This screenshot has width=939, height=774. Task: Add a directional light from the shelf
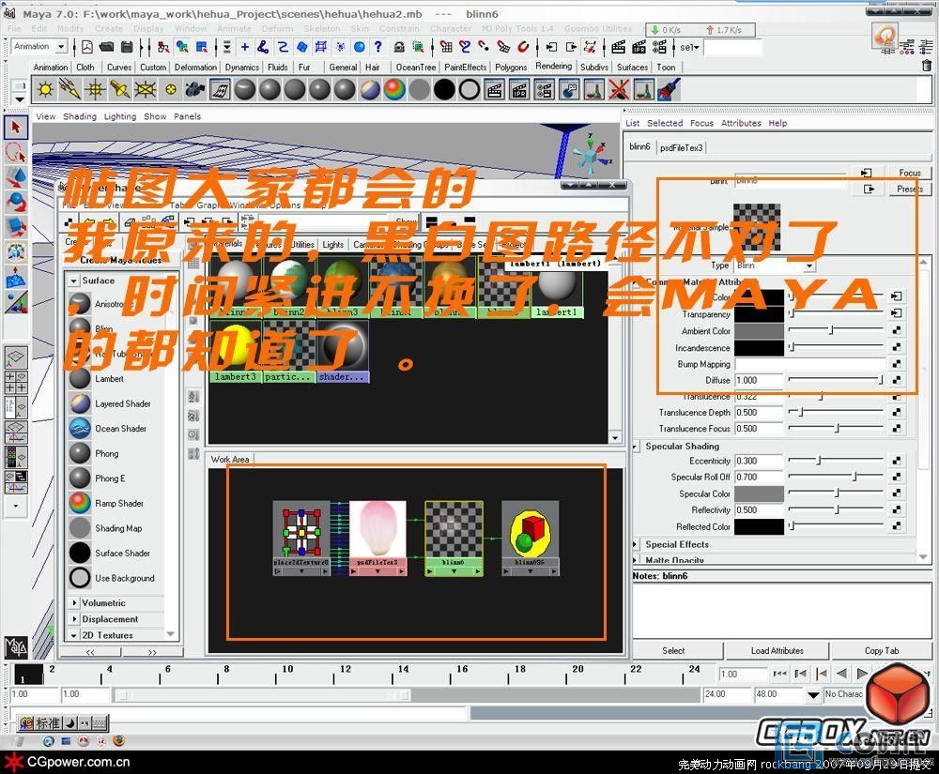click(x=70, y=90)
